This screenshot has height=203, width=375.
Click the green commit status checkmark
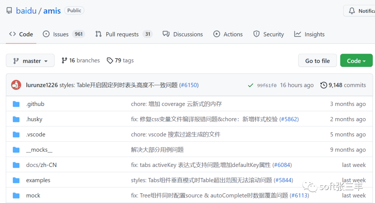(250, 85)
